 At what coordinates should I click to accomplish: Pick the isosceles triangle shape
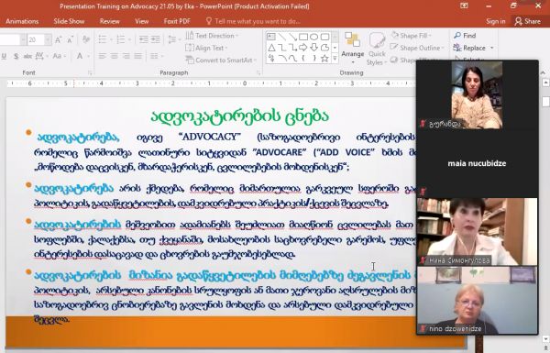[x=271, y=48]
